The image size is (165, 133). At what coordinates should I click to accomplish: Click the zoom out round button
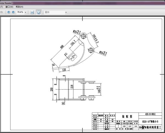[x=9, y=12]
